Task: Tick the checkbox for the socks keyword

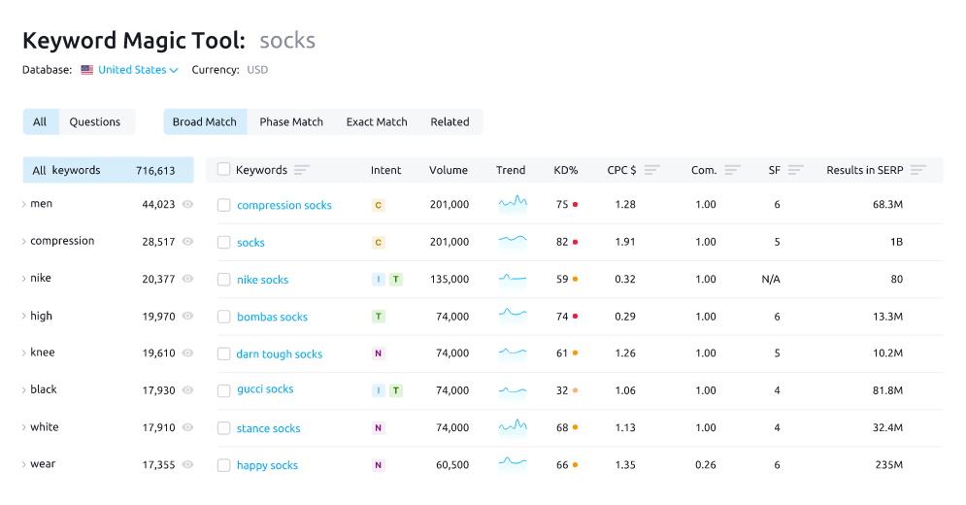Action: (223, 243)
